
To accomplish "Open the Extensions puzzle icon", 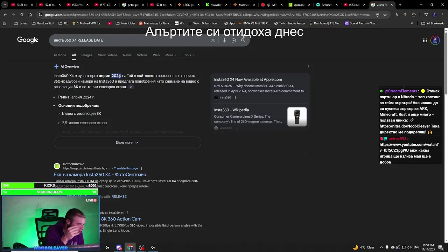I will [413, 15].
